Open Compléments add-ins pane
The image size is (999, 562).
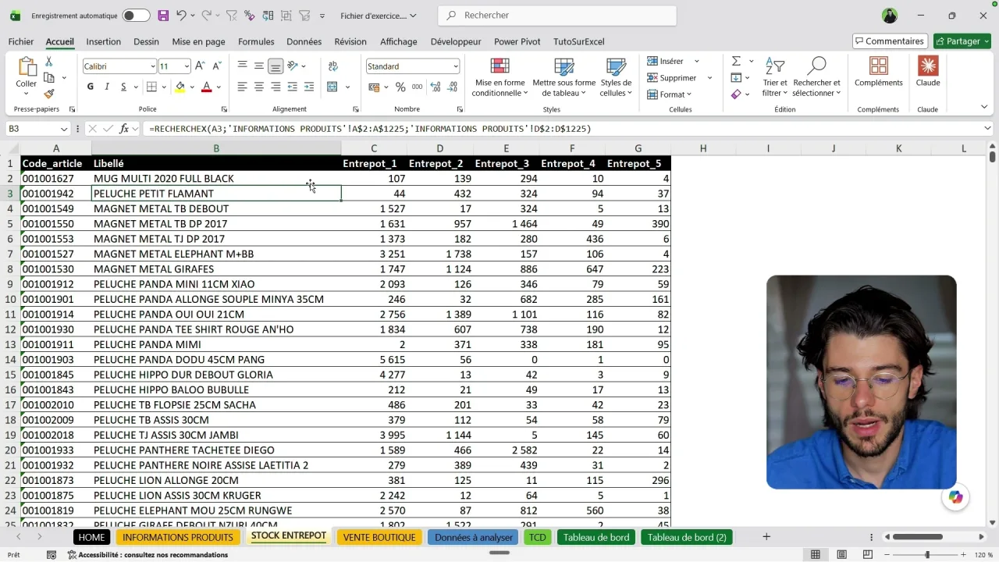click(879, 72)
